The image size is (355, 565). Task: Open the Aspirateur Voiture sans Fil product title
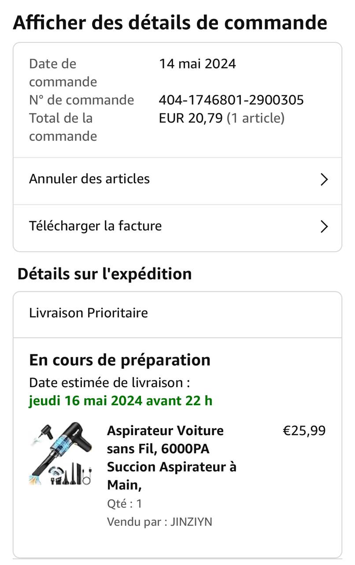coord(172,457)
